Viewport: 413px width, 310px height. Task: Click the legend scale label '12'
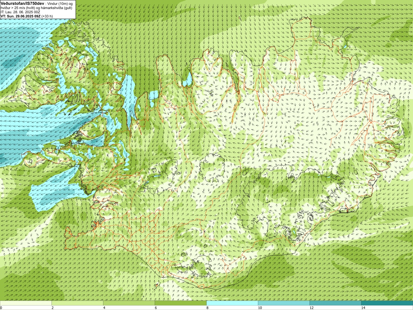pos(311,308)
